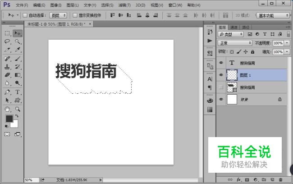Open the 填充 slider arrow
293x184 pixels.
pos(287,52)
